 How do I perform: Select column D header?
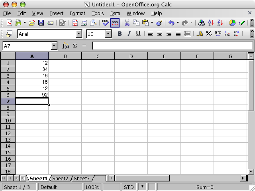pyautogui.click(x=131, y=56)
